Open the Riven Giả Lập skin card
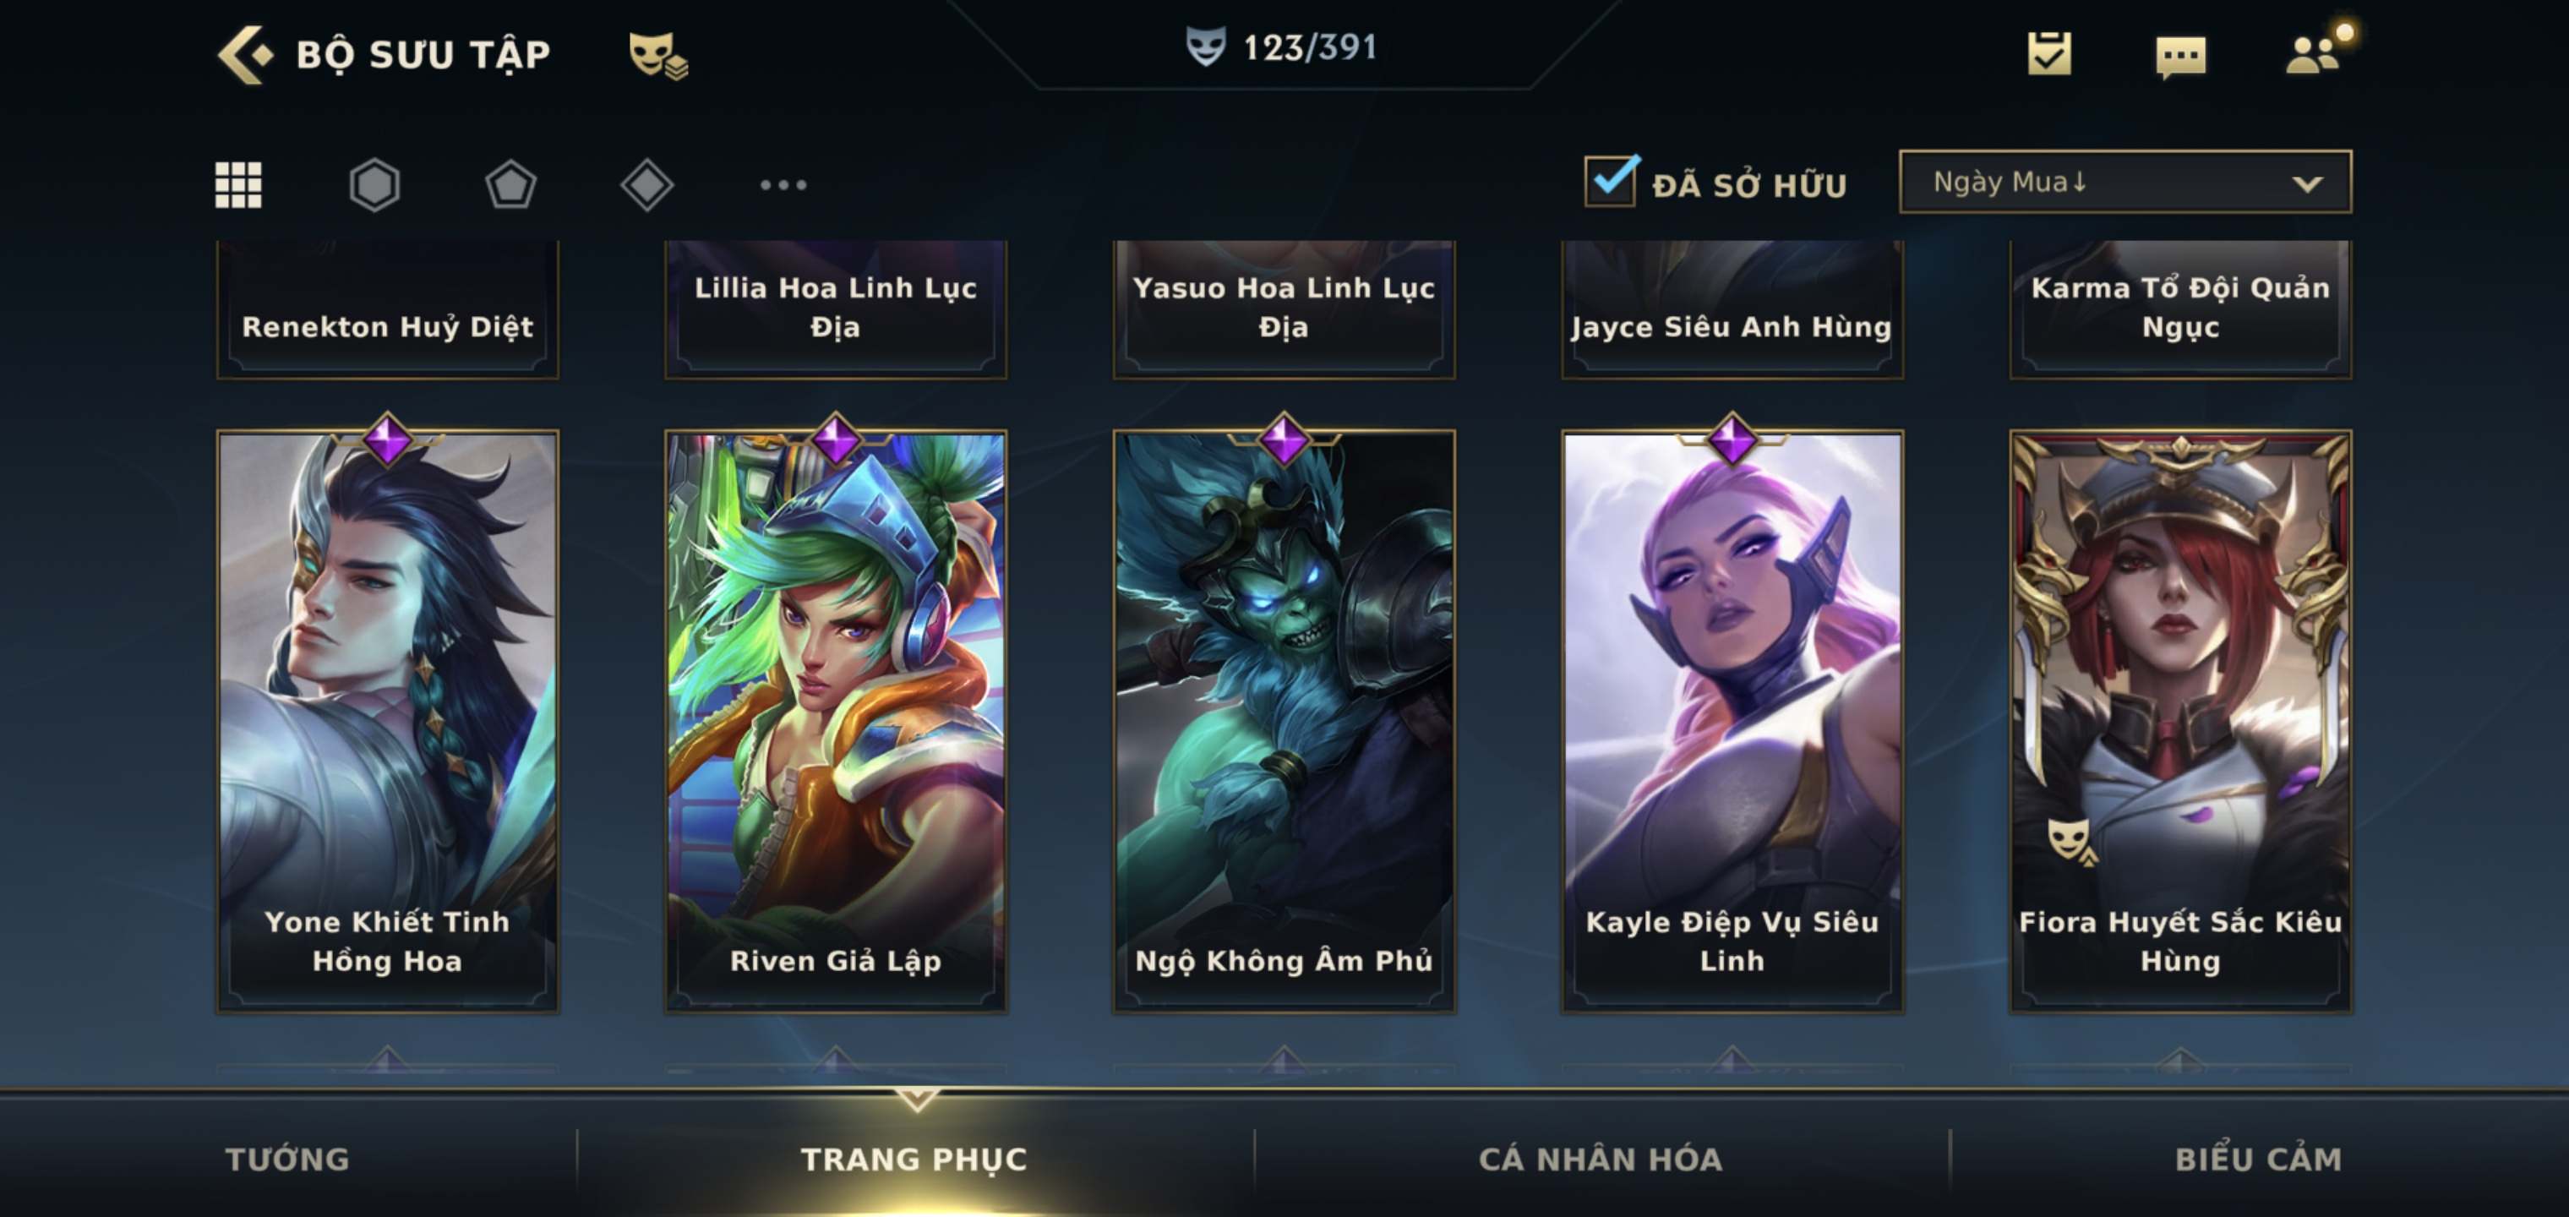 [836, 721]
